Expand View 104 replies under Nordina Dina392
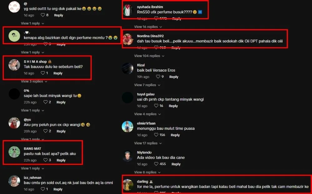The image size is (312, 194). 149,56
